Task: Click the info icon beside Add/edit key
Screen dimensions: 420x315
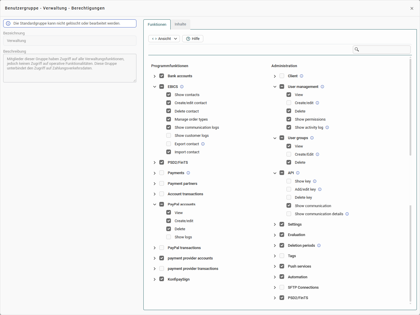Action: [320, 189]
